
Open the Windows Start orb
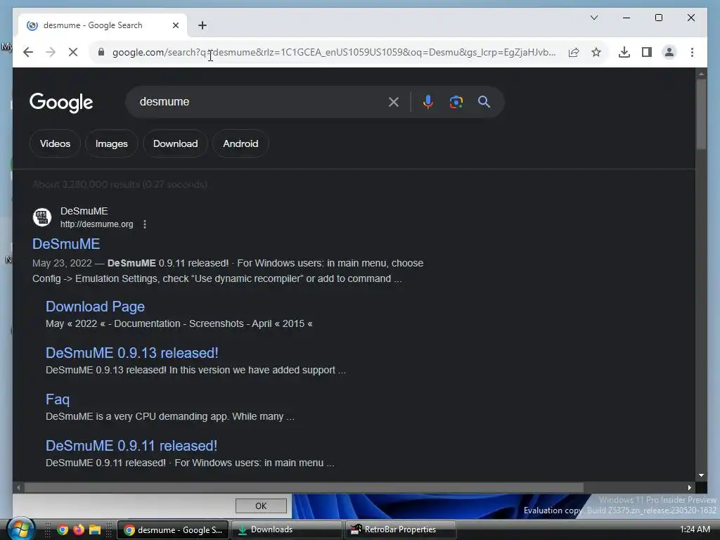[x=20, y=529]
